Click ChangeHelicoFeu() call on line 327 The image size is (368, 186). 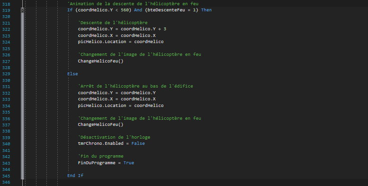coord(101,61)
